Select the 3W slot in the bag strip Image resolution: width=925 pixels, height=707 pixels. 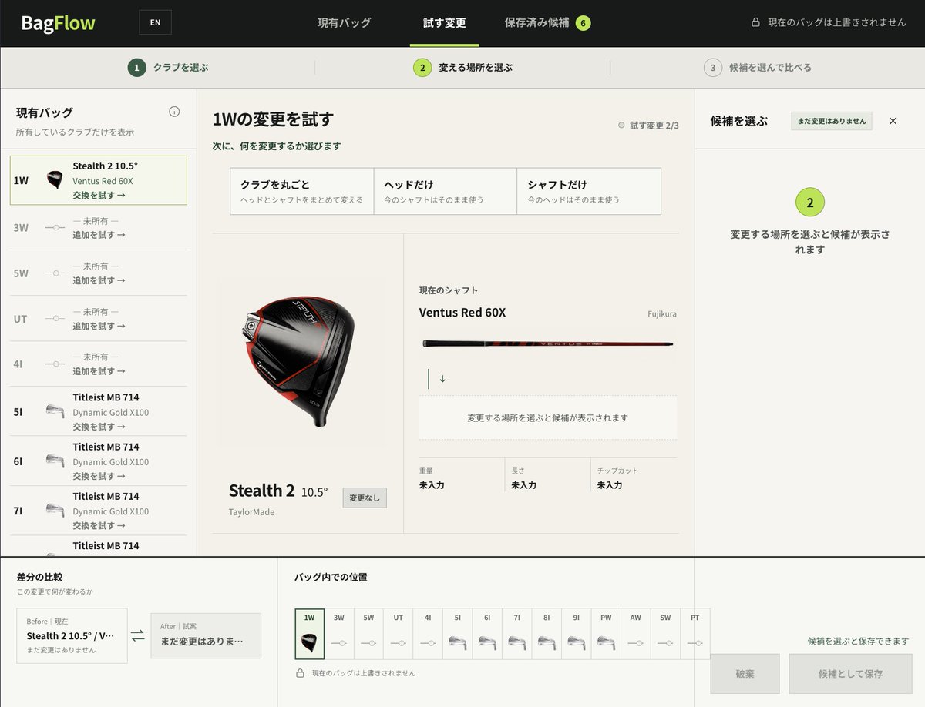[339, 634]
